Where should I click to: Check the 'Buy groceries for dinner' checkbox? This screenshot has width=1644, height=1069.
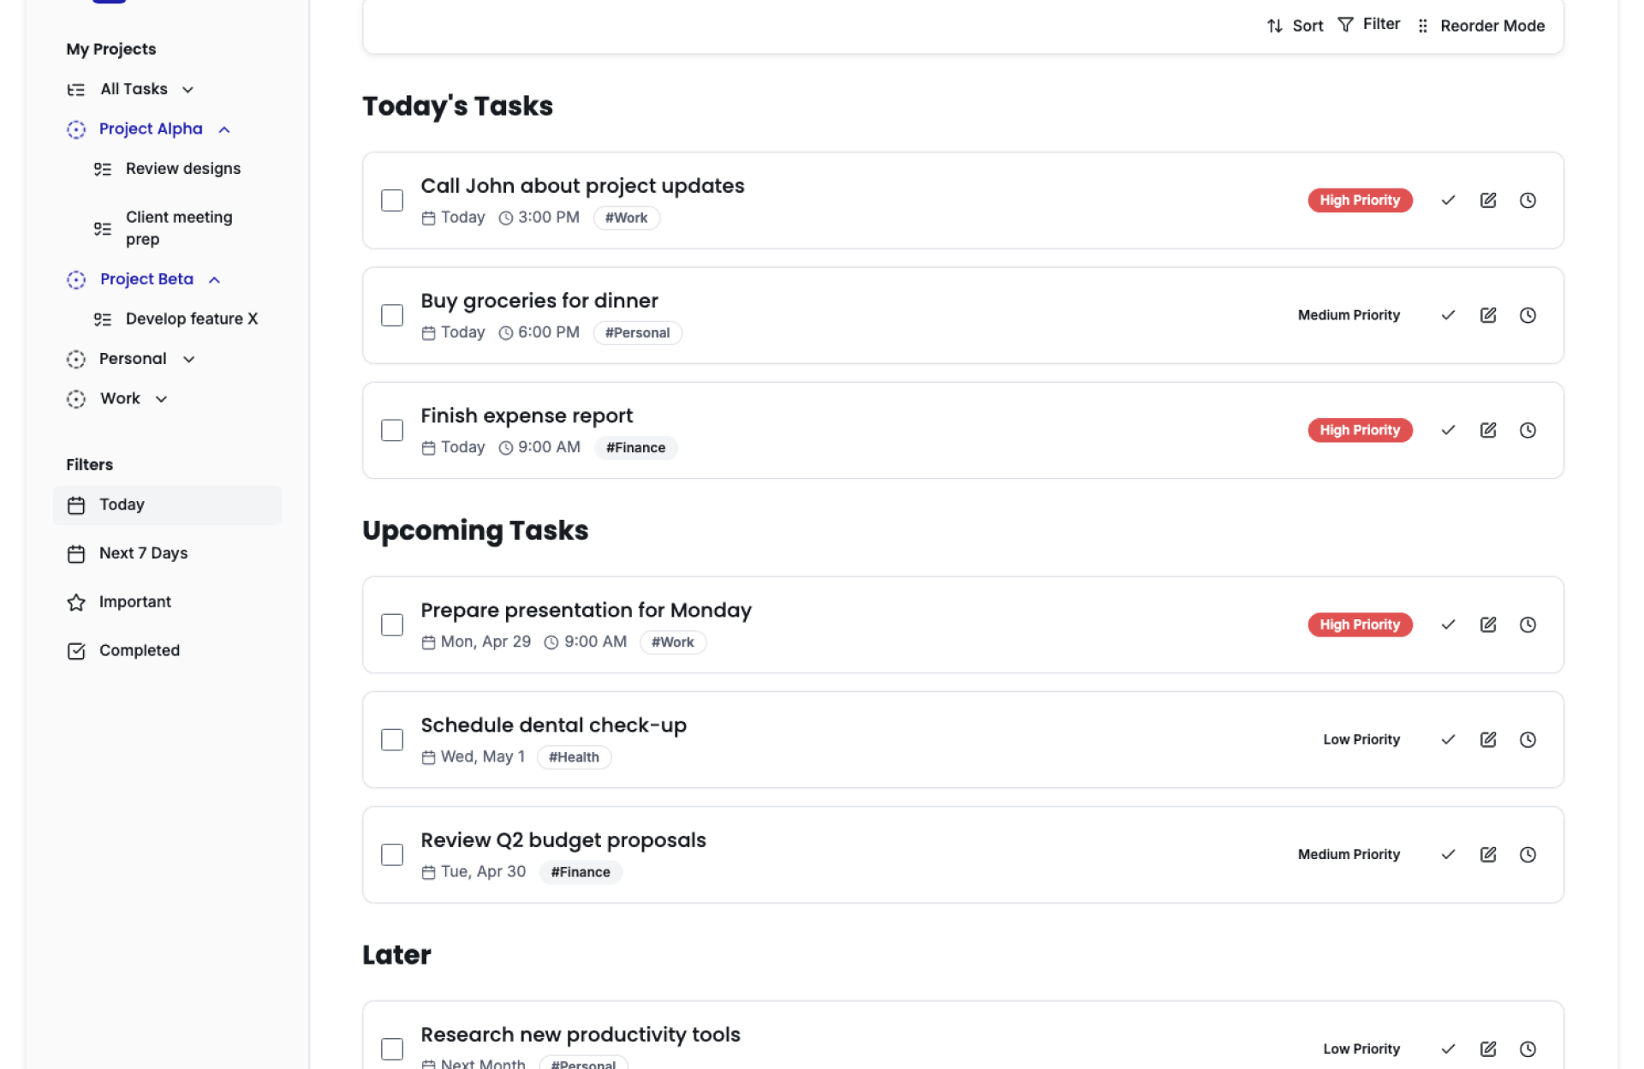pyautogui.click(x=392, y=315)
